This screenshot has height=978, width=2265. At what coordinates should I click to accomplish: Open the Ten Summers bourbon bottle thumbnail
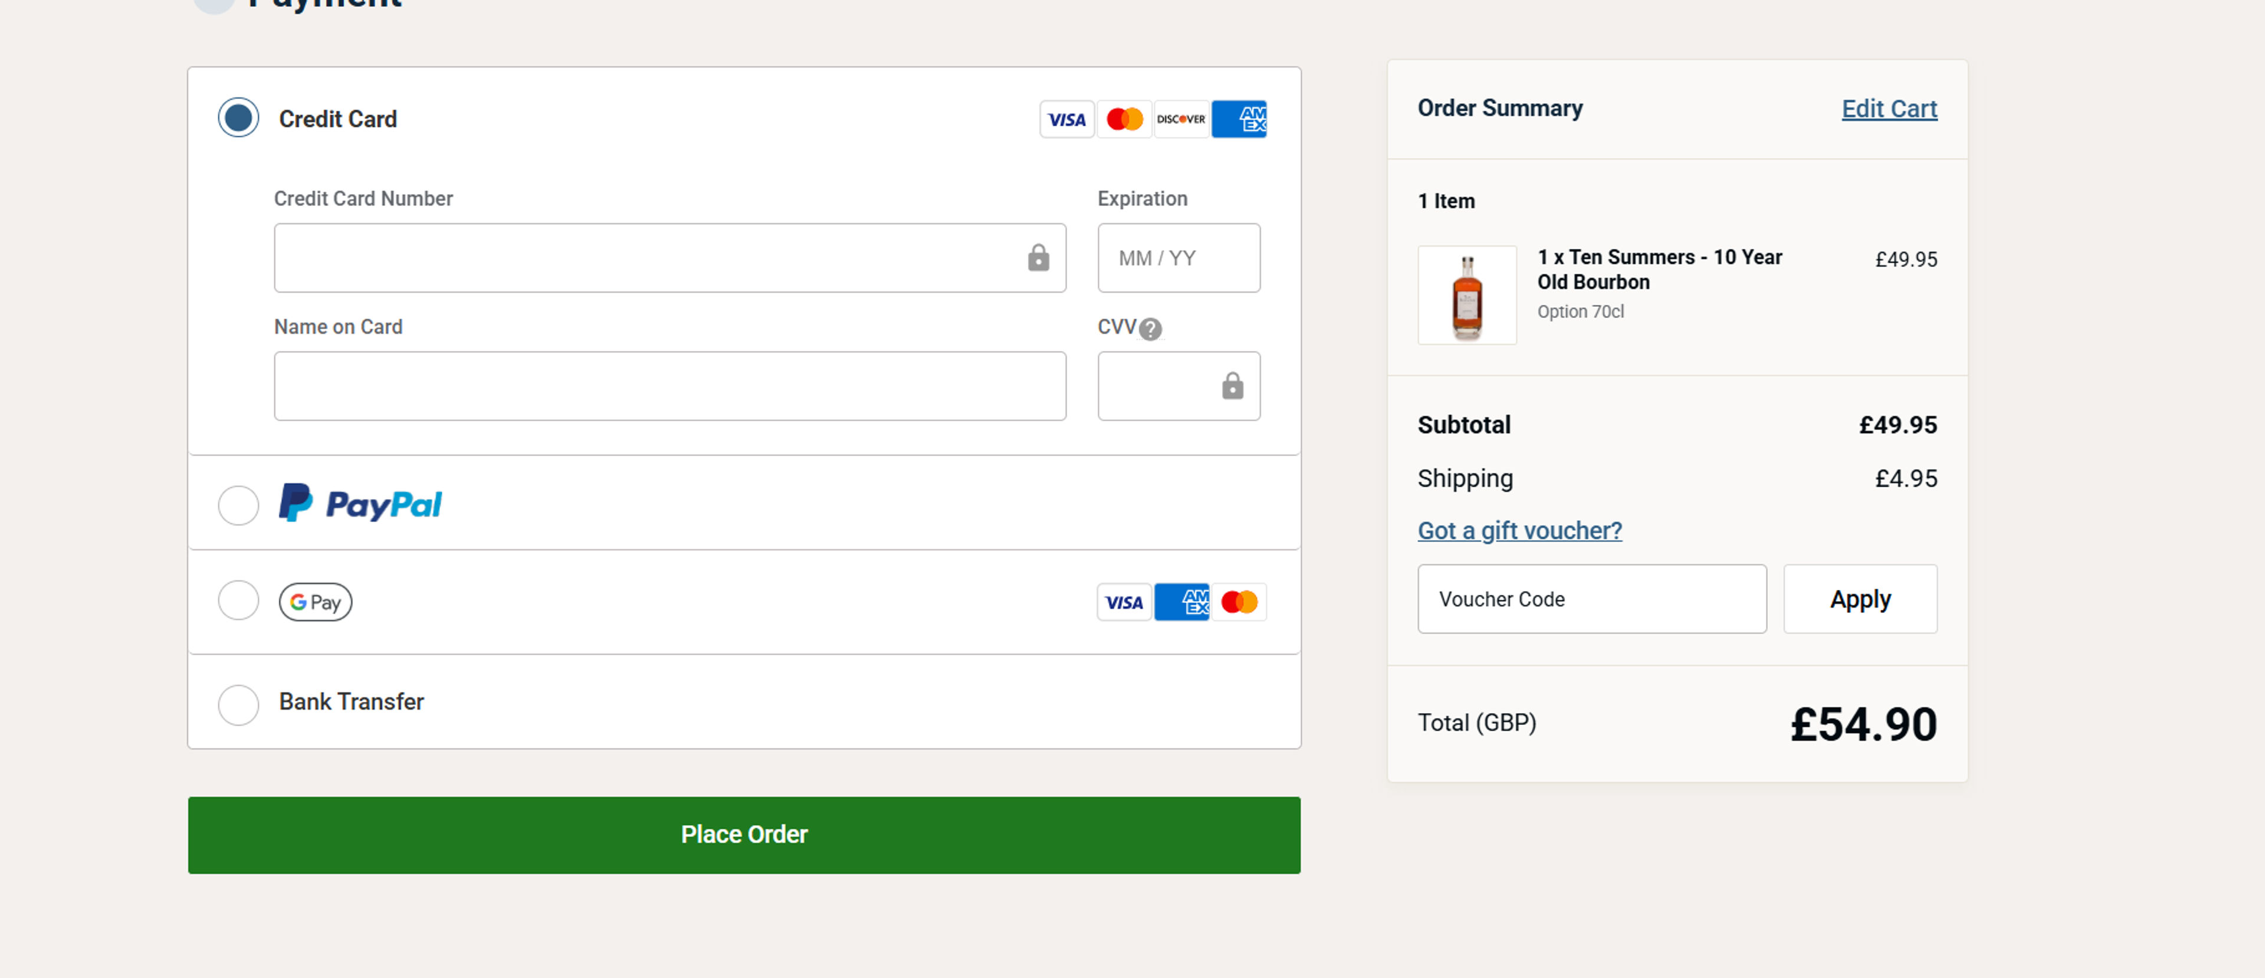[x=1466, y=296]
